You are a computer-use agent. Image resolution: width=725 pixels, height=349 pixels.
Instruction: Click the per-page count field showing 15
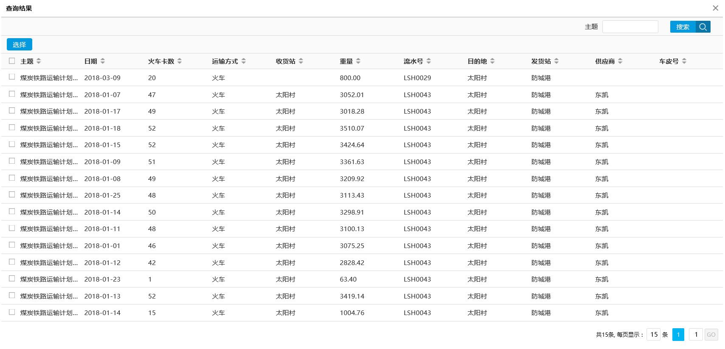(x=654, y=335)
